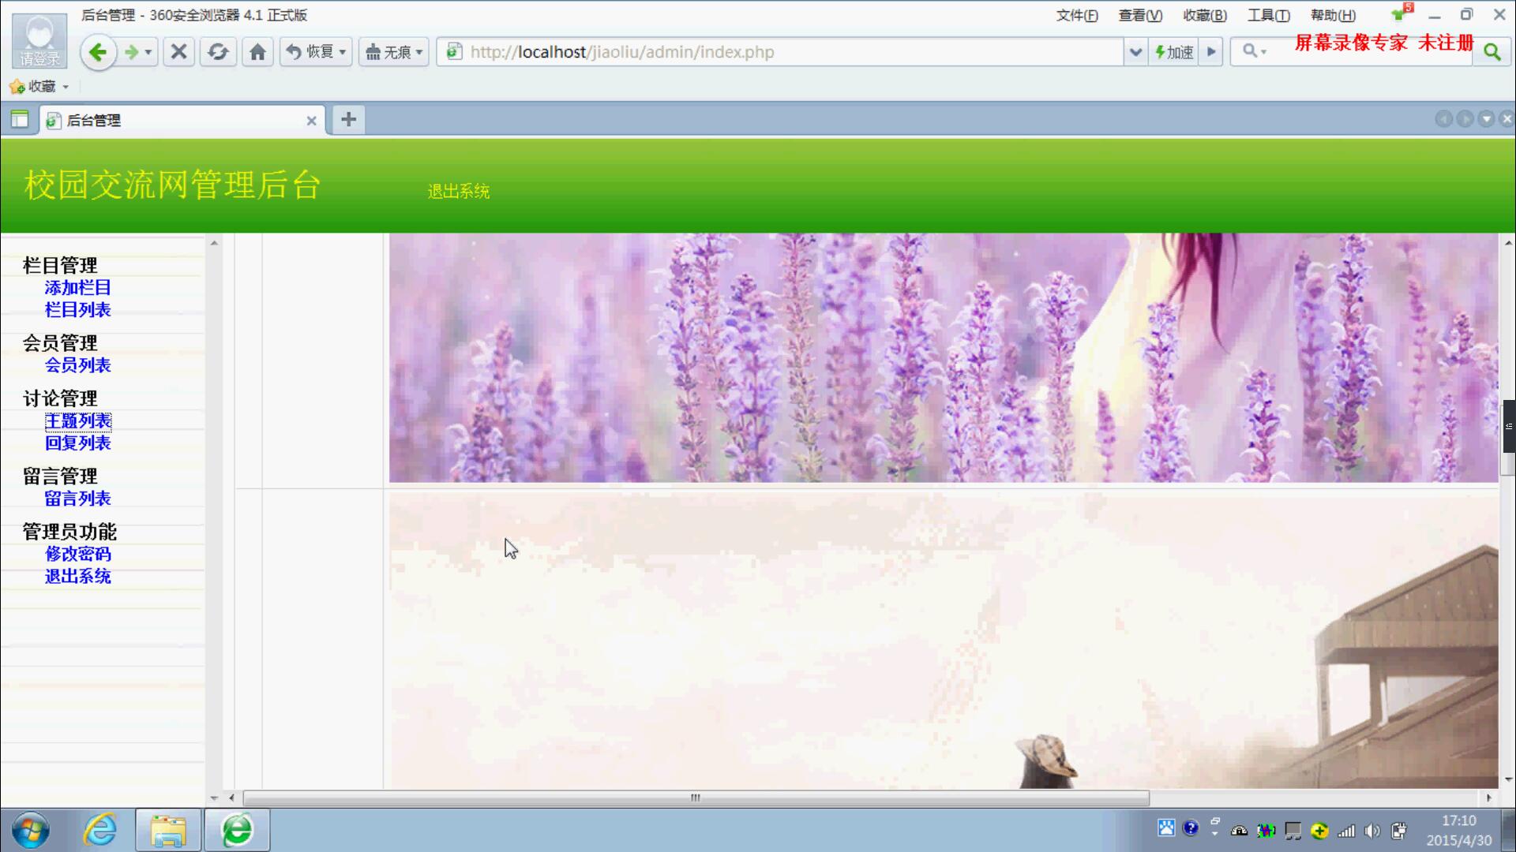Click the address bar URL field
Viewport: 1516px width, 852px height.
click(x=782, y=52)
